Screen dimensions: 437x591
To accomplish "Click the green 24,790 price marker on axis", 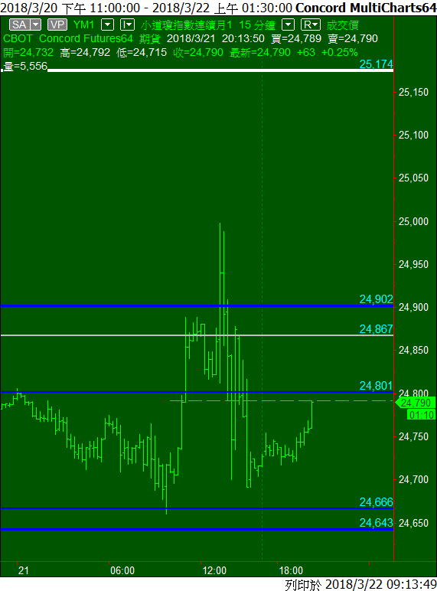I will [416, 403].
